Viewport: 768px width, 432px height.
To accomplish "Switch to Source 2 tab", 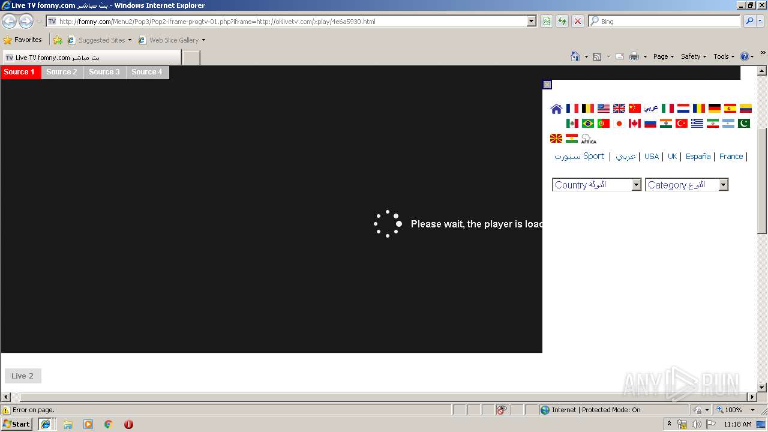I will [62, 72].
